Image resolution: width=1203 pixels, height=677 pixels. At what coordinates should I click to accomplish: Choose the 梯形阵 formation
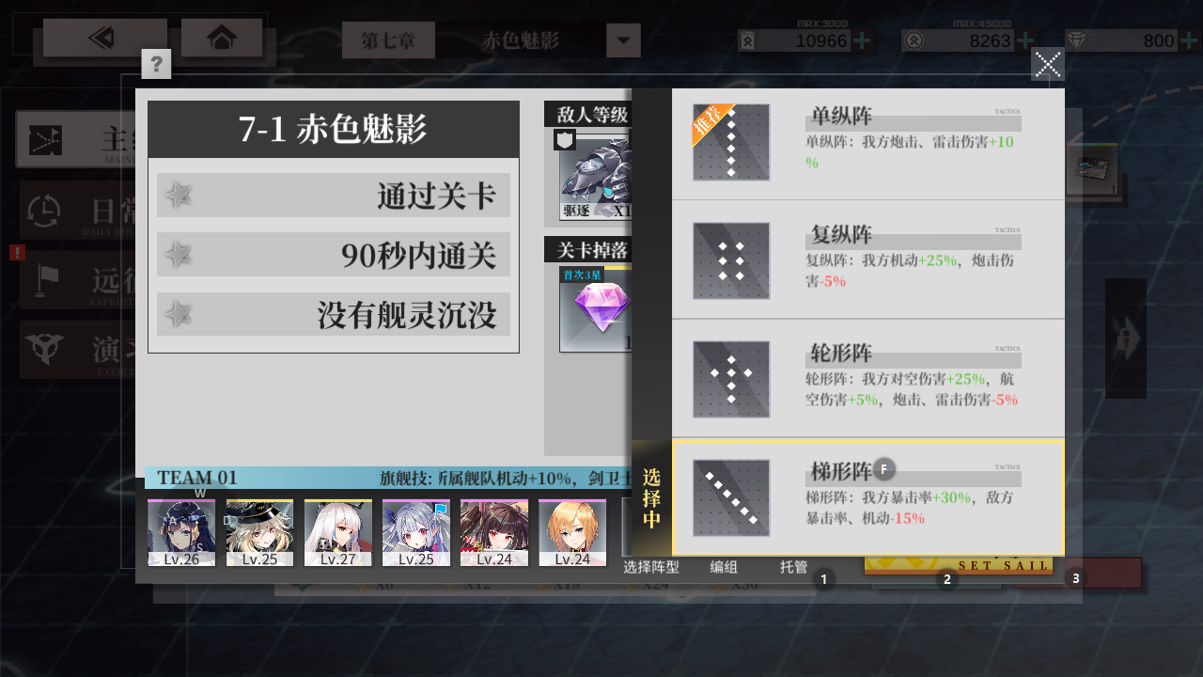click(x=868, y=497)
